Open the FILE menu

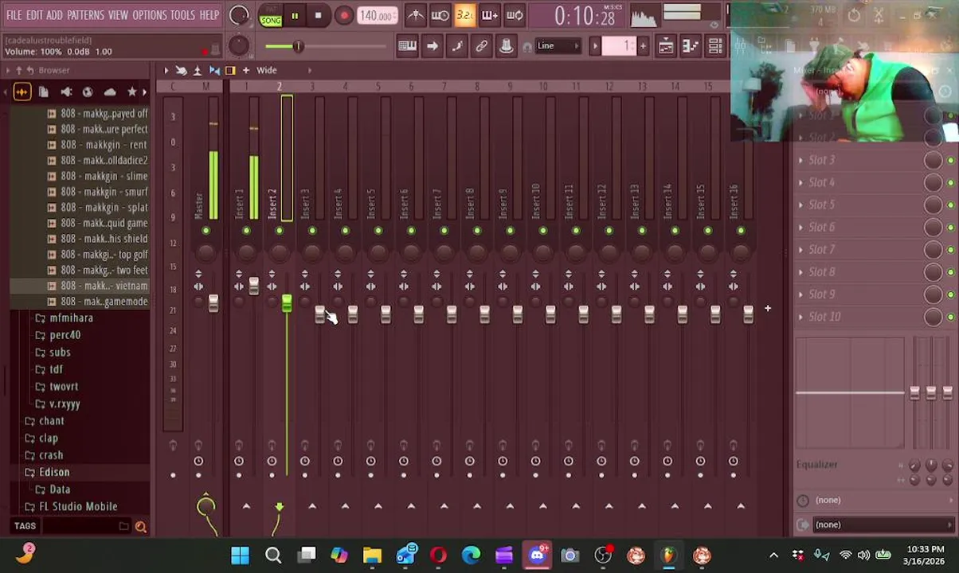click(14, 15)
